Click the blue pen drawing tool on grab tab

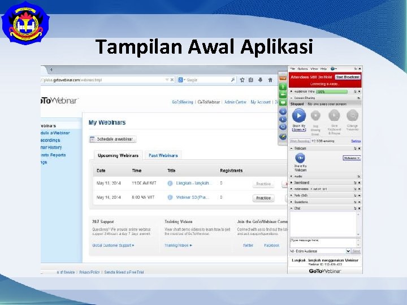pyautogui.click(x=283, y=119)
